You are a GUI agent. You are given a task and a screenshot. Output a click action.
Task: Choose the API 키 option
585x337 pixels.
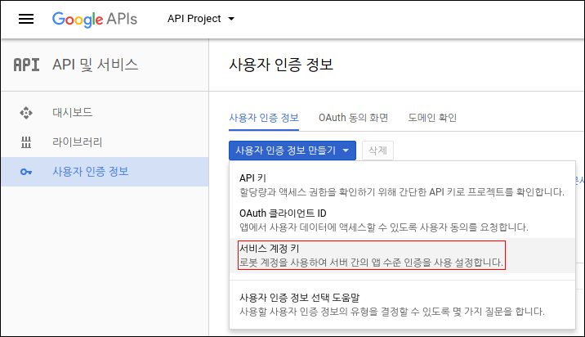coord(402,185)
